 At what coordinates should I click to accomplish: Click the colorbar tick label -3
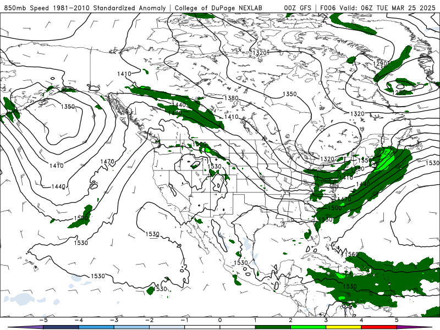(x=114, y=320)
